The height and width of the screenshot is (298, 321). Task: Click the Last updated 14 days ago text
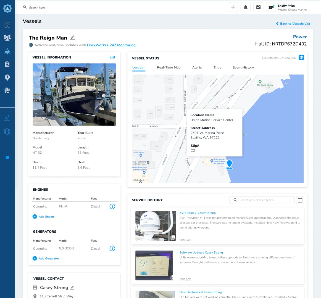(x=279, y=58)
